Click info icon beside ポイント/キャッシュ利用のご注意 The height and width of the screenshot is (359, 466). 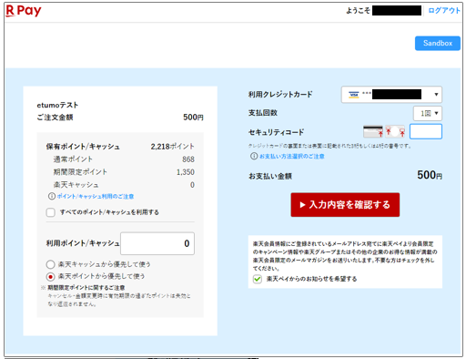[52, 196]
